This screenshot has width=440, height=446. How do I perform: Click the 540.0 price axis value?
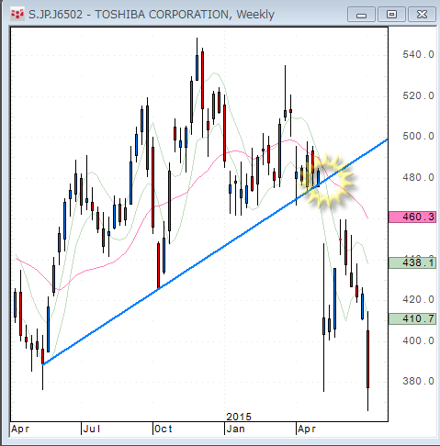[x=418, y=54]
